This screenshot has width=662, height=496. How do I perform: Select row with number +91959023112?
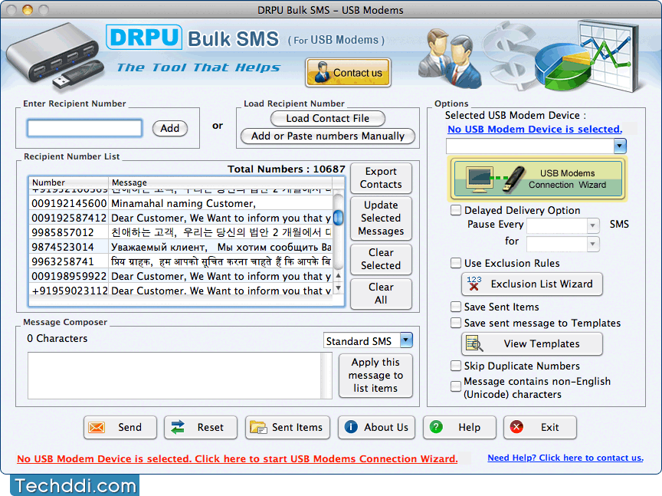(x=181, y=291)
